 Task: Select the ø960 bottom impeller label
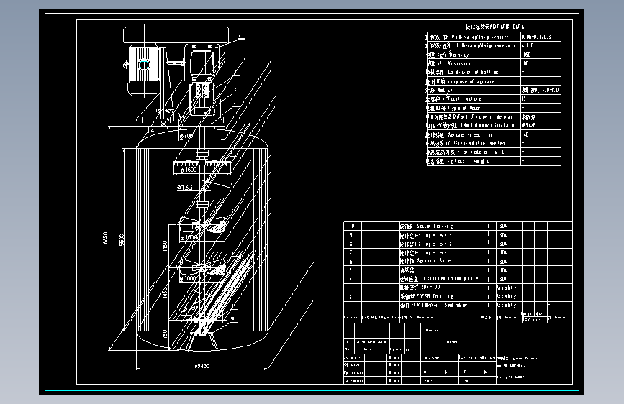coord(190,308)
